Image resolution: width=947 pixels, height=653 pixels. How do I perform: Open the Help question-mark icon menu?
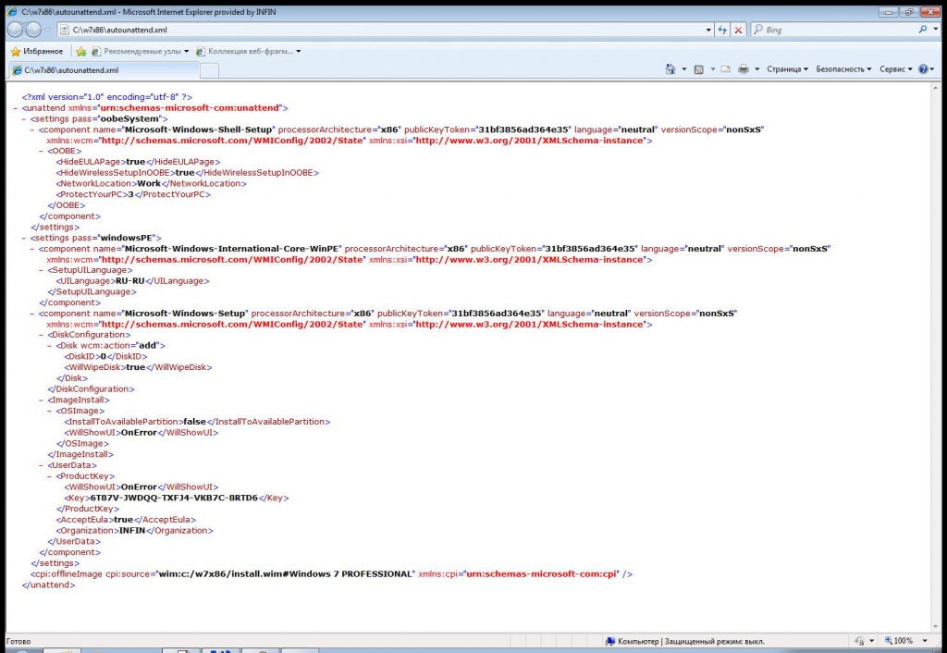[926, 69]
